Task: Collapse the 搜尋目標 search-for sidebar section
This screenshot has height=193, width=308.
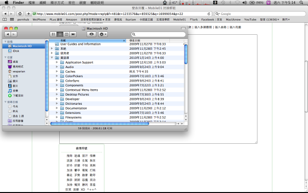Action: [5, 102]
